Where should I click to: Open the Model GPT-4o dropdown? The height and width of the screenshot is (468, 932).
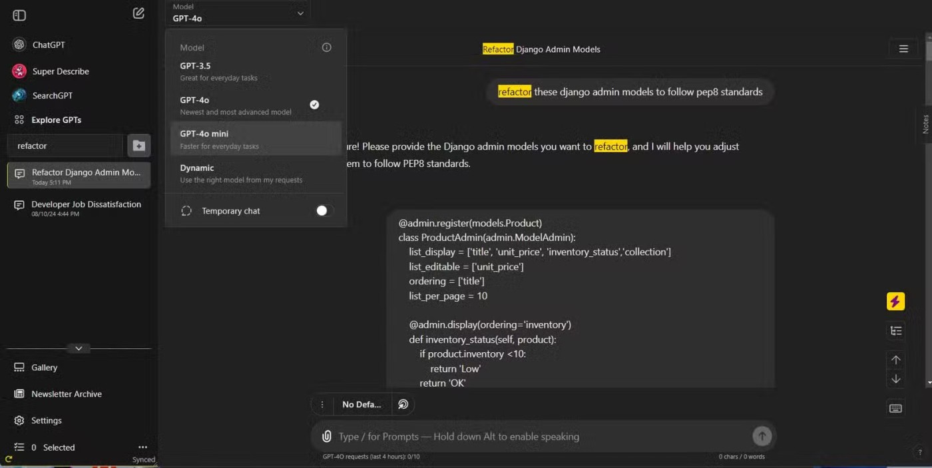(x=238, y=13)
